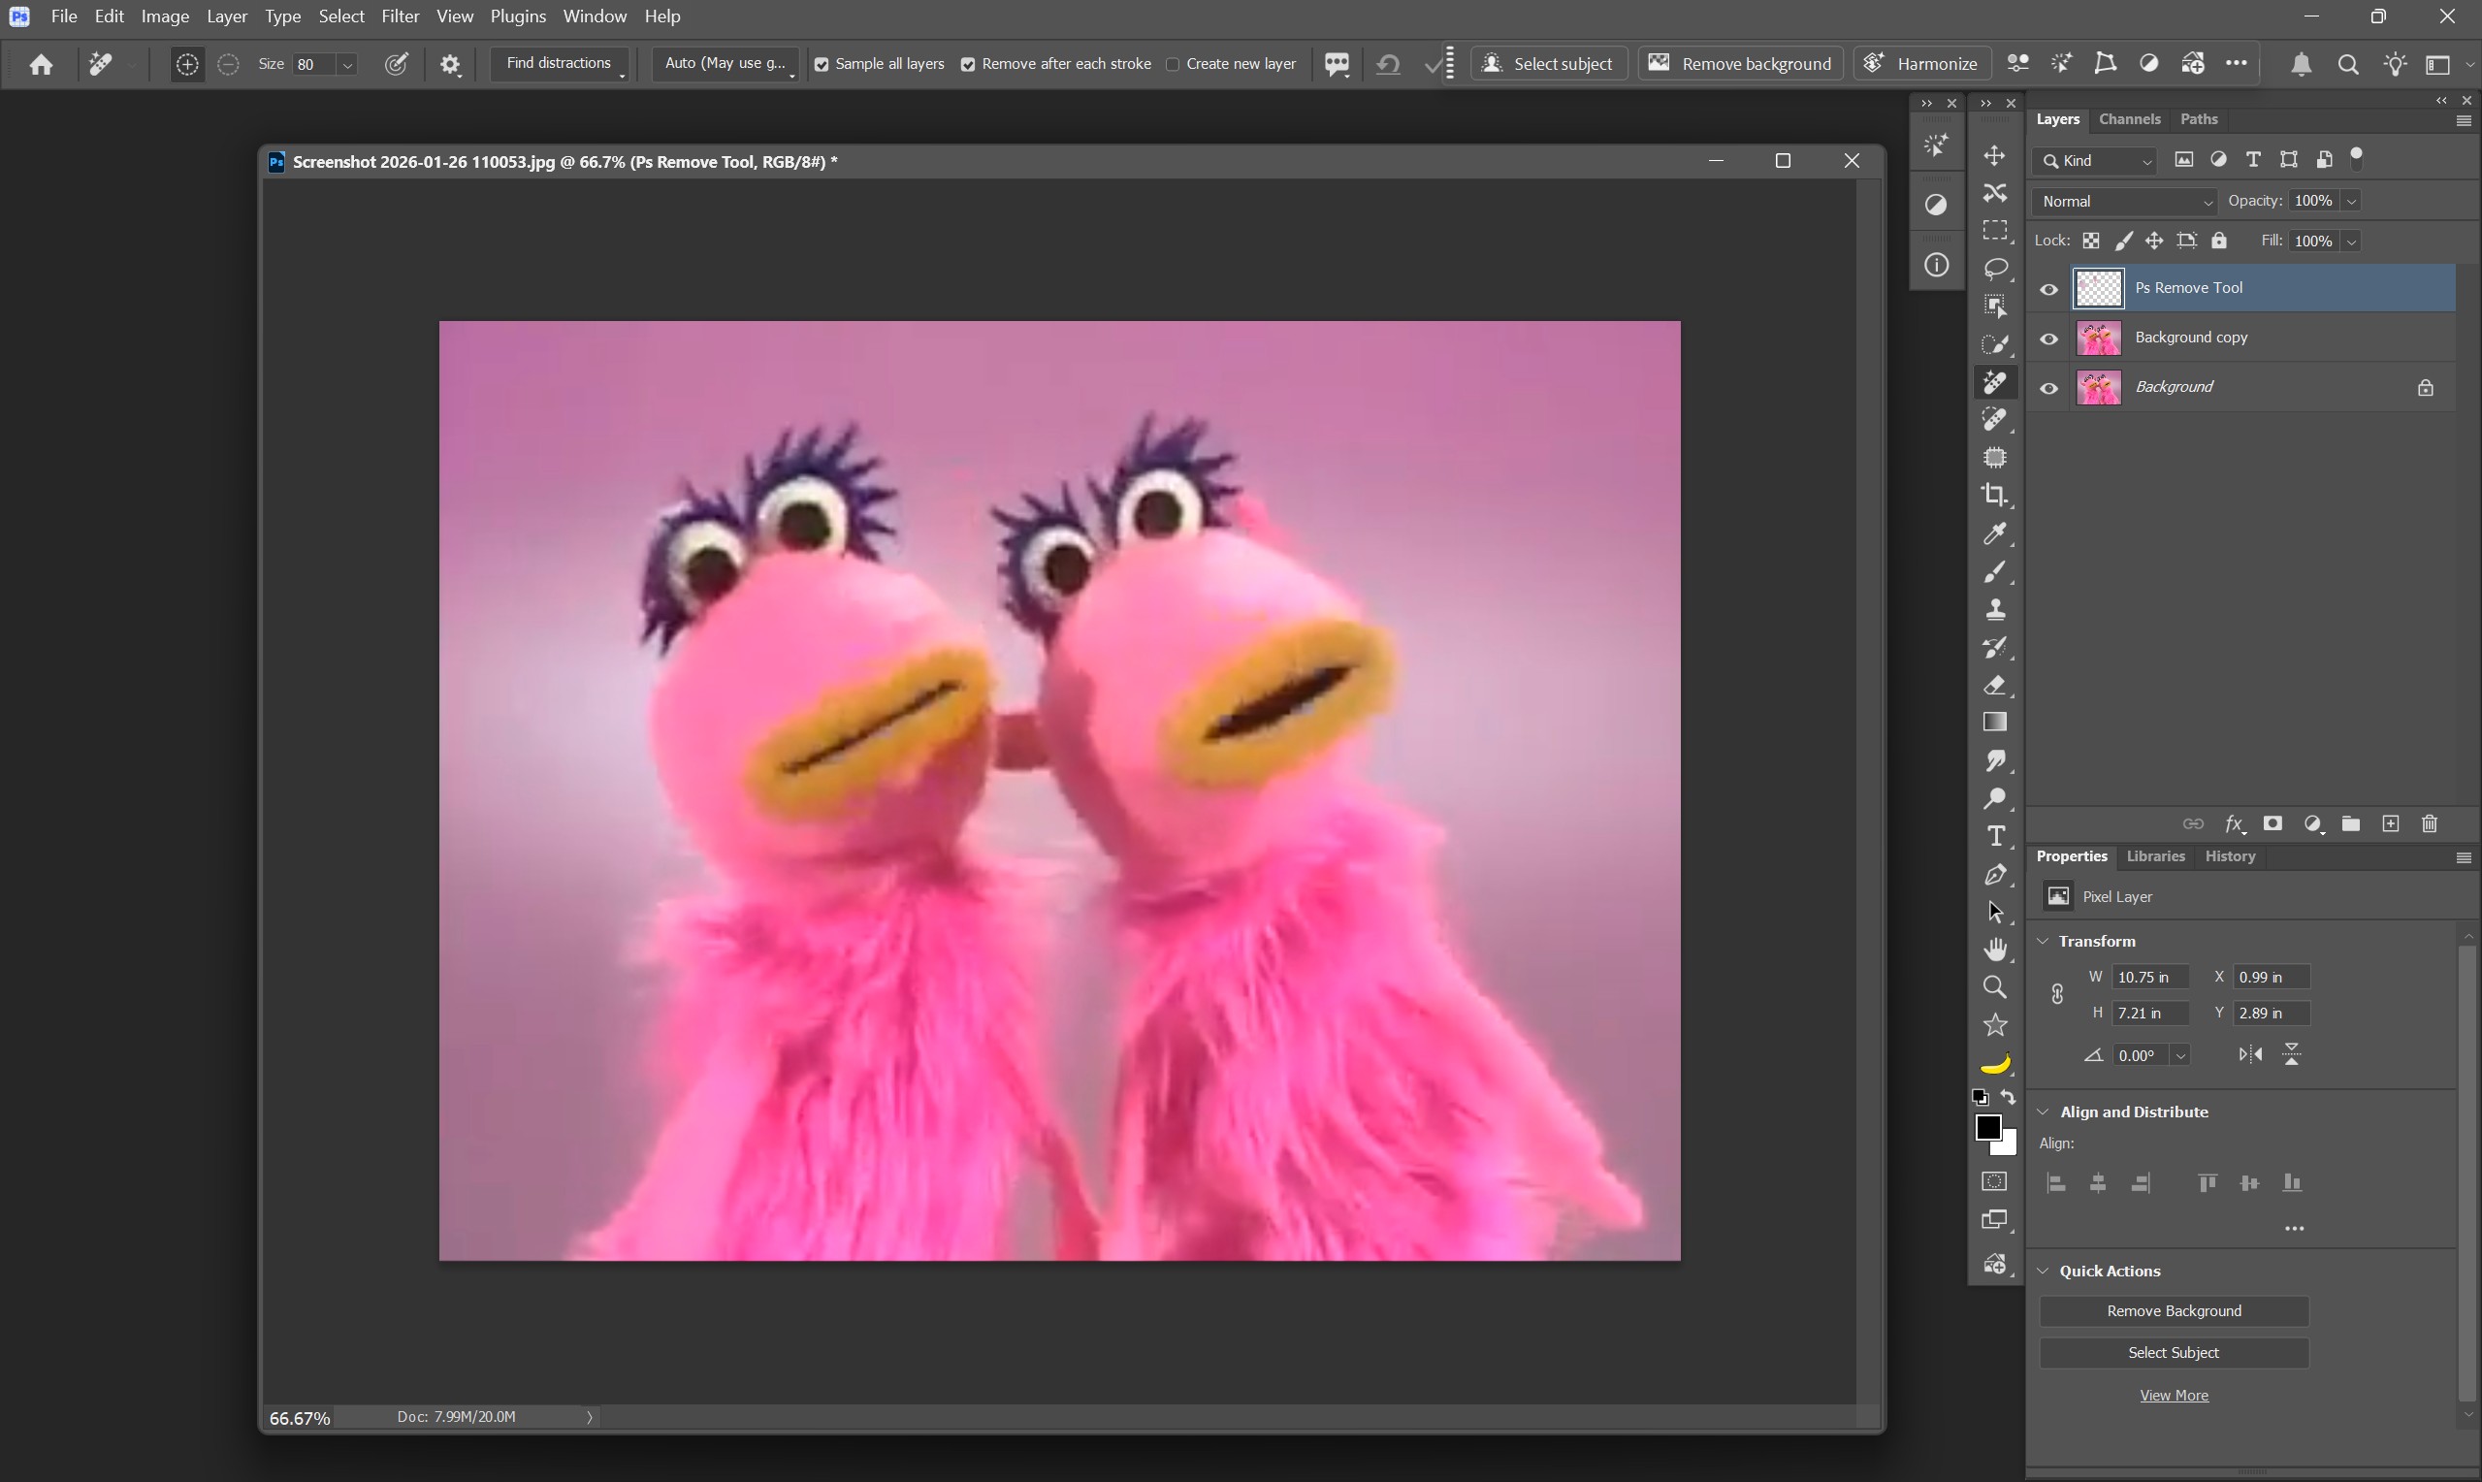Enable the Create new layer checkbox
This screenshot has height=1482, width=2482.
pos(1174,64)
